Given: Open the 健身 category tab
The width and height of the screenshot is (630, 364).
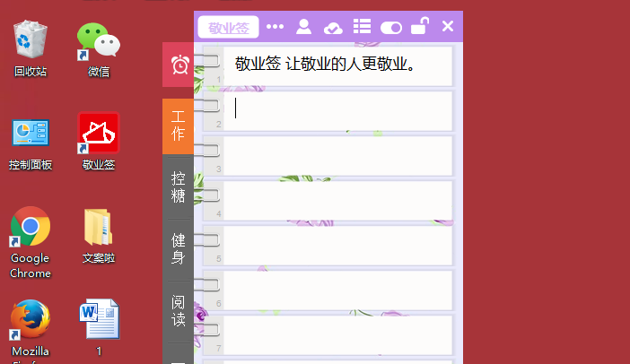Looking at the screenshot, I should pyautogui.click(x=178, y=249).
